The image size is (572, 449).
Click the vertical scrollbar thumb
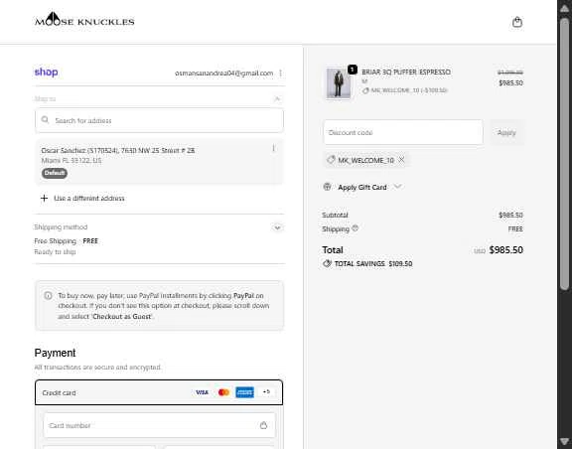pos(564,153)
